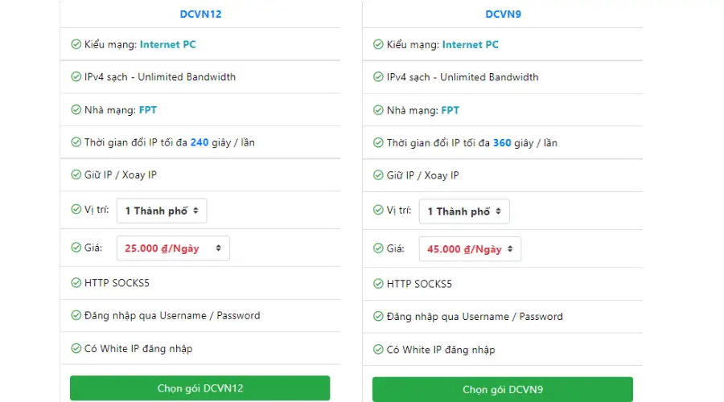The image size is (724, 402).
Task: Click the Internet PC text in DCVN12
Action: coord(167,44)
